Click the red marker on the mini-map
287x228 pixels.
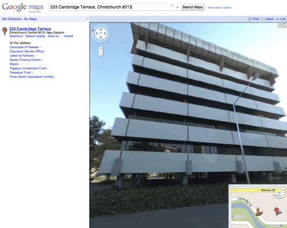(276, 211)
